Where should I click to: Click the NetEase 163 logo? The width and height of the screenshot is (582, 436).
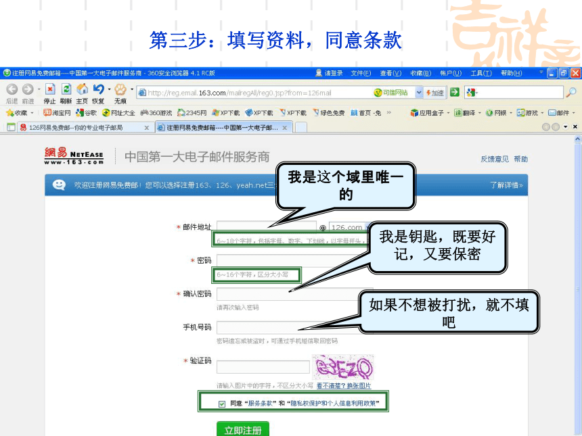point(74,156)
